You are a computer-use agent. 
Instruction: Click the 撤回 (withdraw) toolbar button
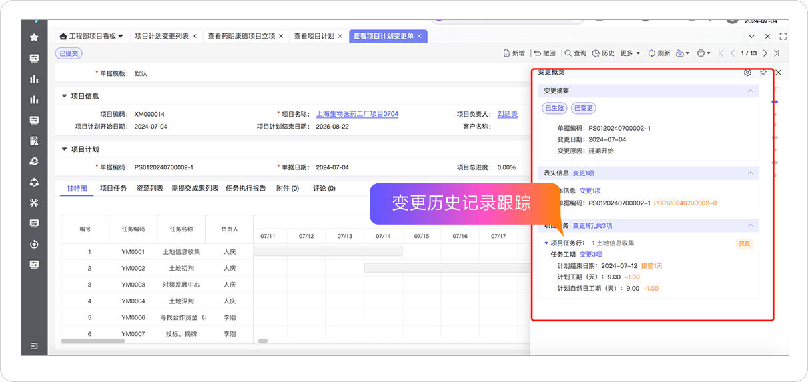pos(544,53)
